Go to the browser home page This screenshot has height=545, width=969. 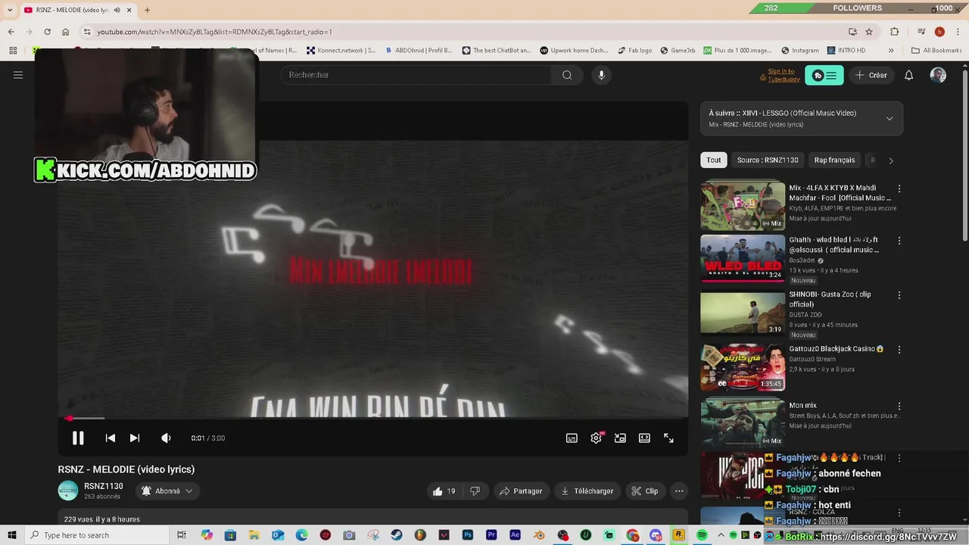pos(66,32)
